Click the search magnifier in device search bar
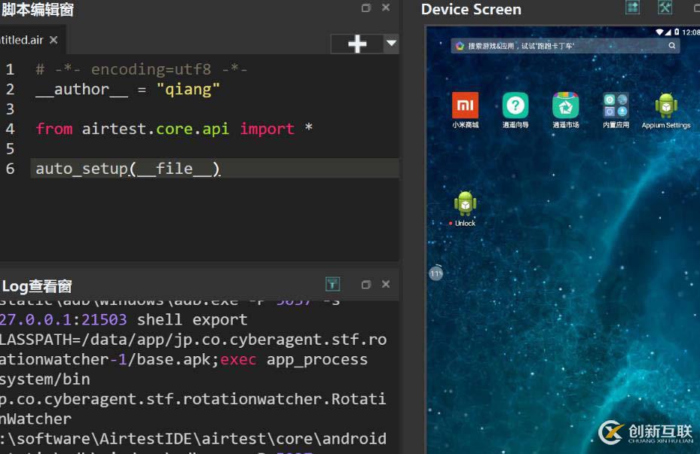 672,46
